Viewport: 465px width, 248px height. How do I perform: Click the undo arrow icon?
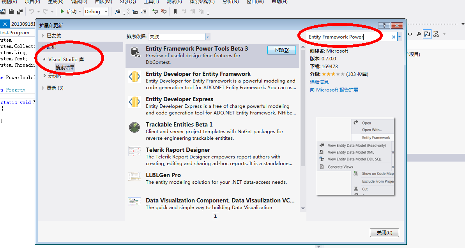[x=32, y=12]
